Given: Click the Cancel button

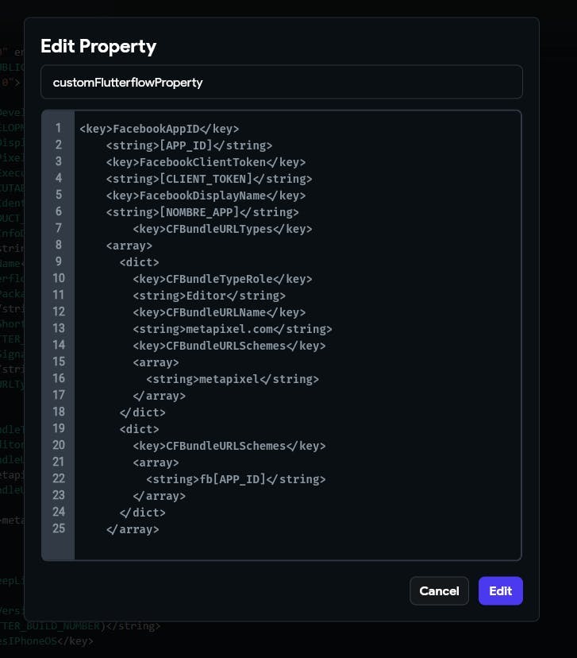Looking at the screenshot, I should click(x=439, y=590).
